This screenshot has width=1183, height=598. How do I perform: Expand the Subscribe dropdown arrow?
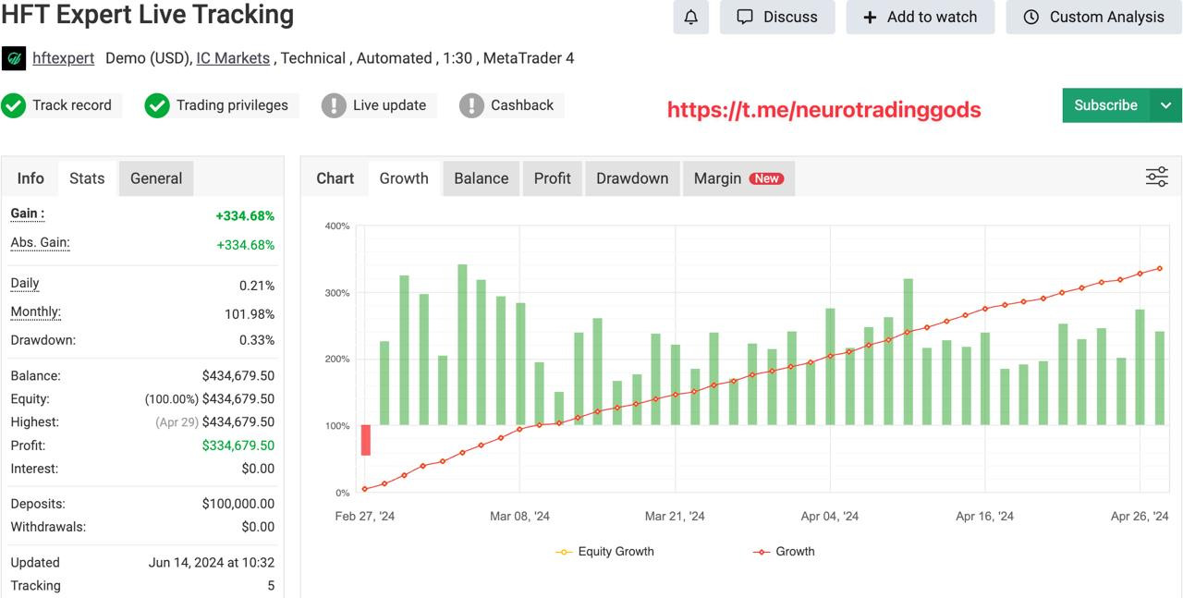[1165, 105]
